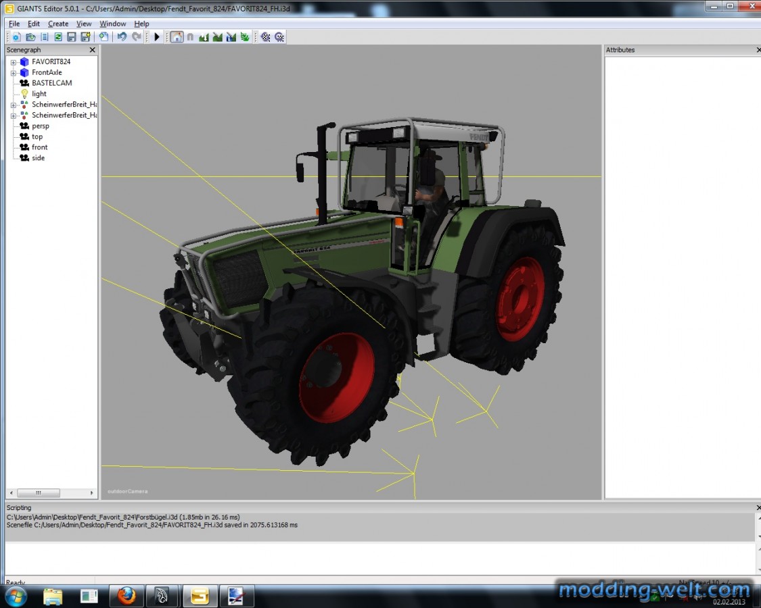The width and height of the screenshot is (761, 608).
Task: Select the front camera node
Action: tap(39, 147)
